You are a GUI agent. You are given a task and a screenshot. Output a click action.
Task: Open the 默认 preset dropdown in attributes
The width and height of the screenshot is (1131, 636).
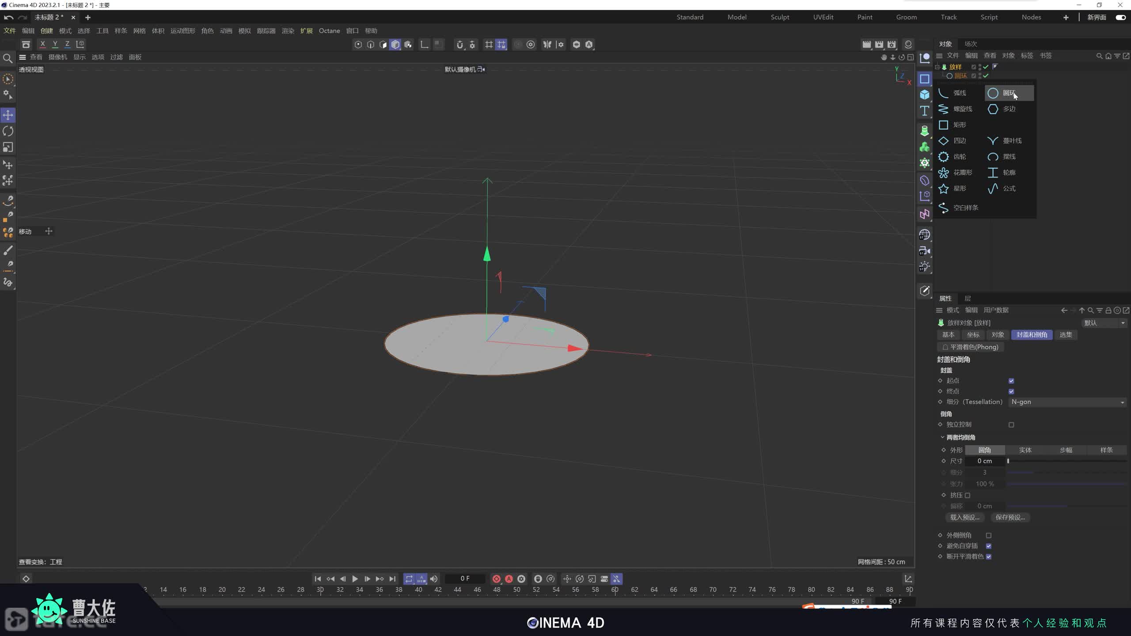click(x=1103, y=323)
